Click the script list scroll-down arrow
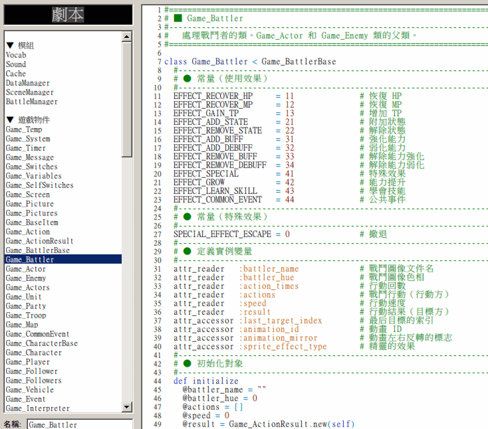This screenshot has width=488, height=429. [x=127, y=407]
